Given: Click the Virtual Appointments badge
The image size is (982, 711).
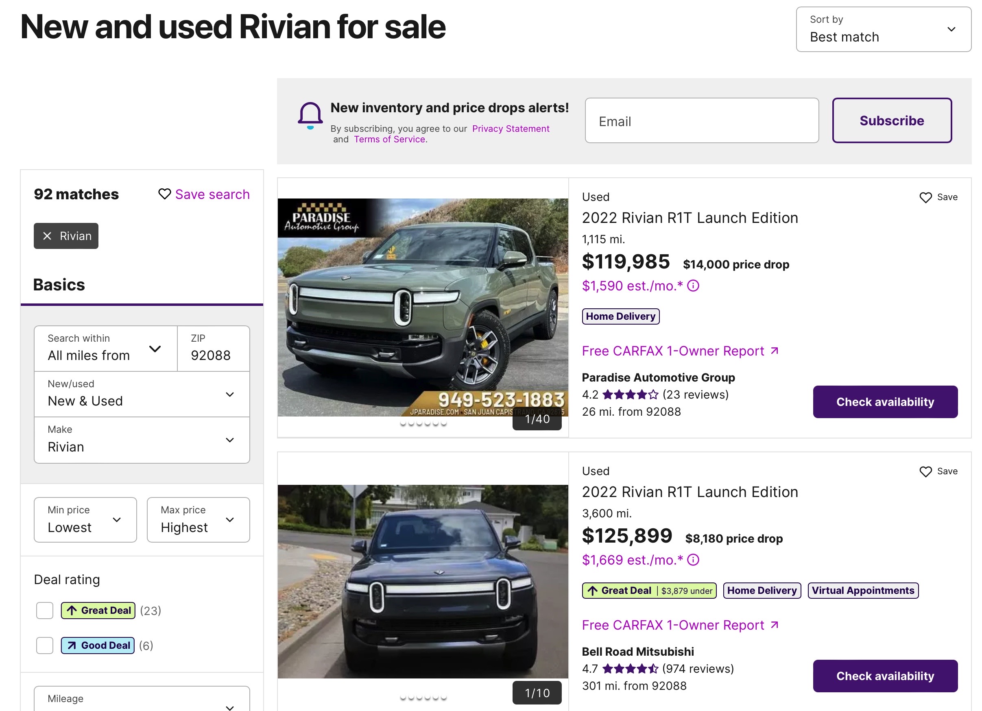Looking at the screenshot, I should click(x=863, y=591).
